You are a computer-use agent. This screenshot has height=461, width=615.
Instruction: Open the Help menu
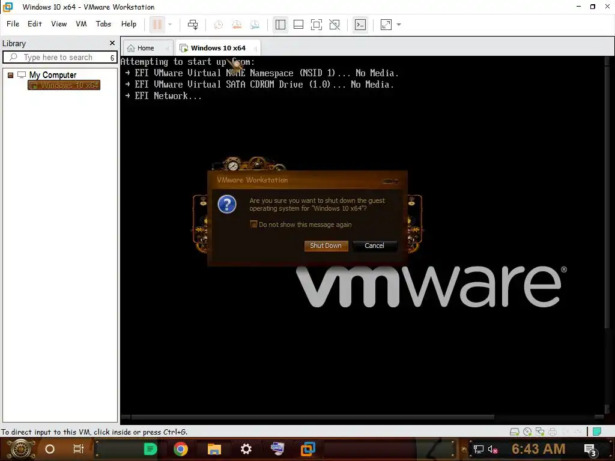click(129, 24)
